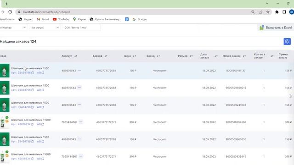Open the Gmail bookmark
Viewport: 294px width, 165px height.
[43, 19]
